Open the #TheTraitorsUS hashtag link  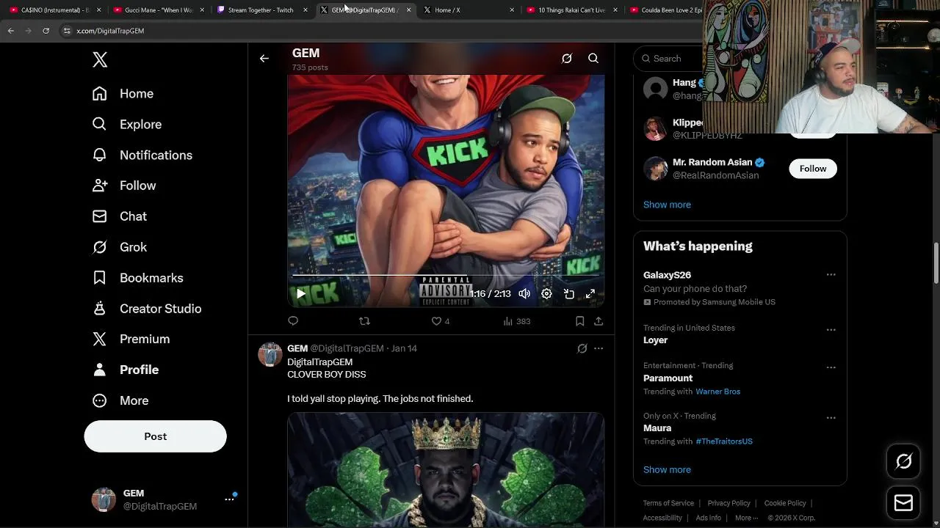pyautogui.click(x=724, y=441)
